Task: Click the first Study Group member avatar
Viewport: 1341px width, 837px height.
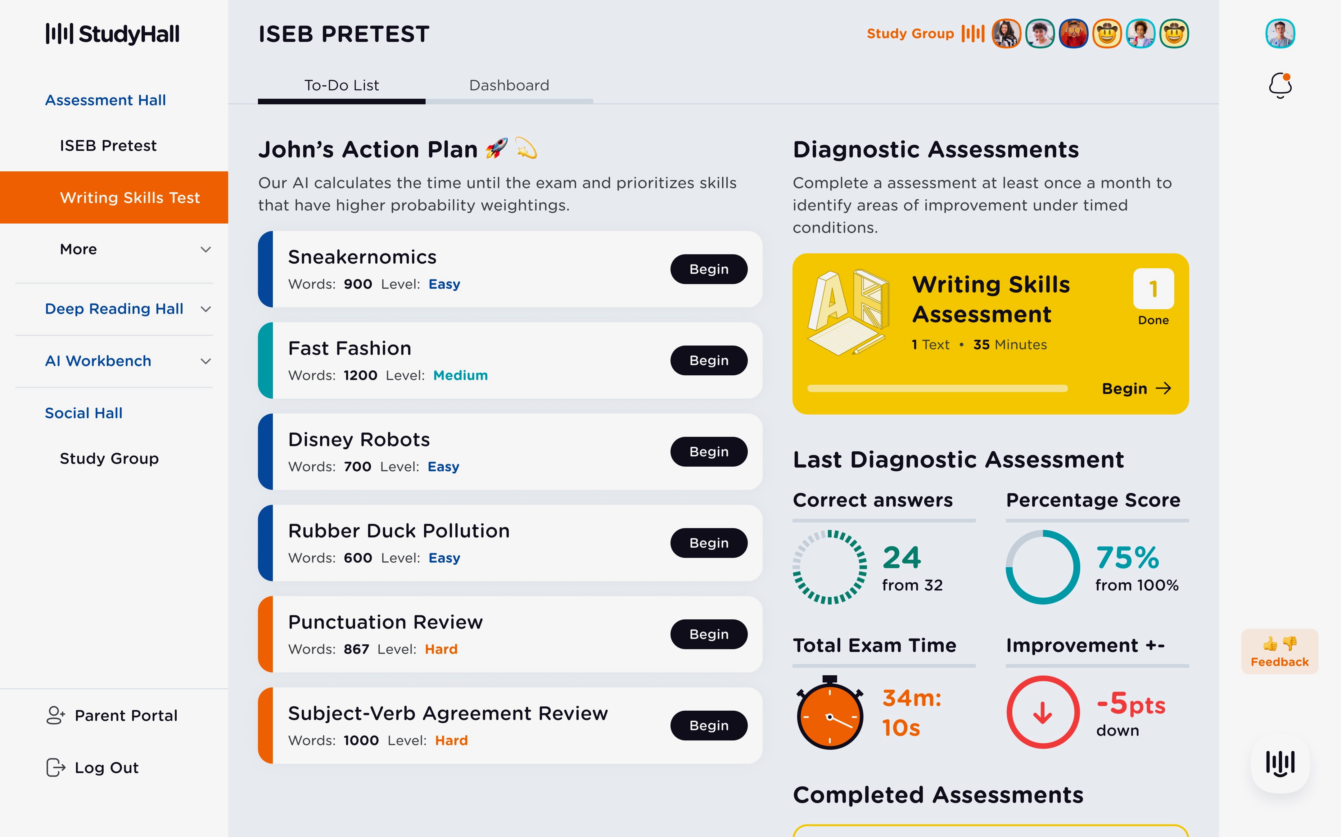Action: point(1006,34)
